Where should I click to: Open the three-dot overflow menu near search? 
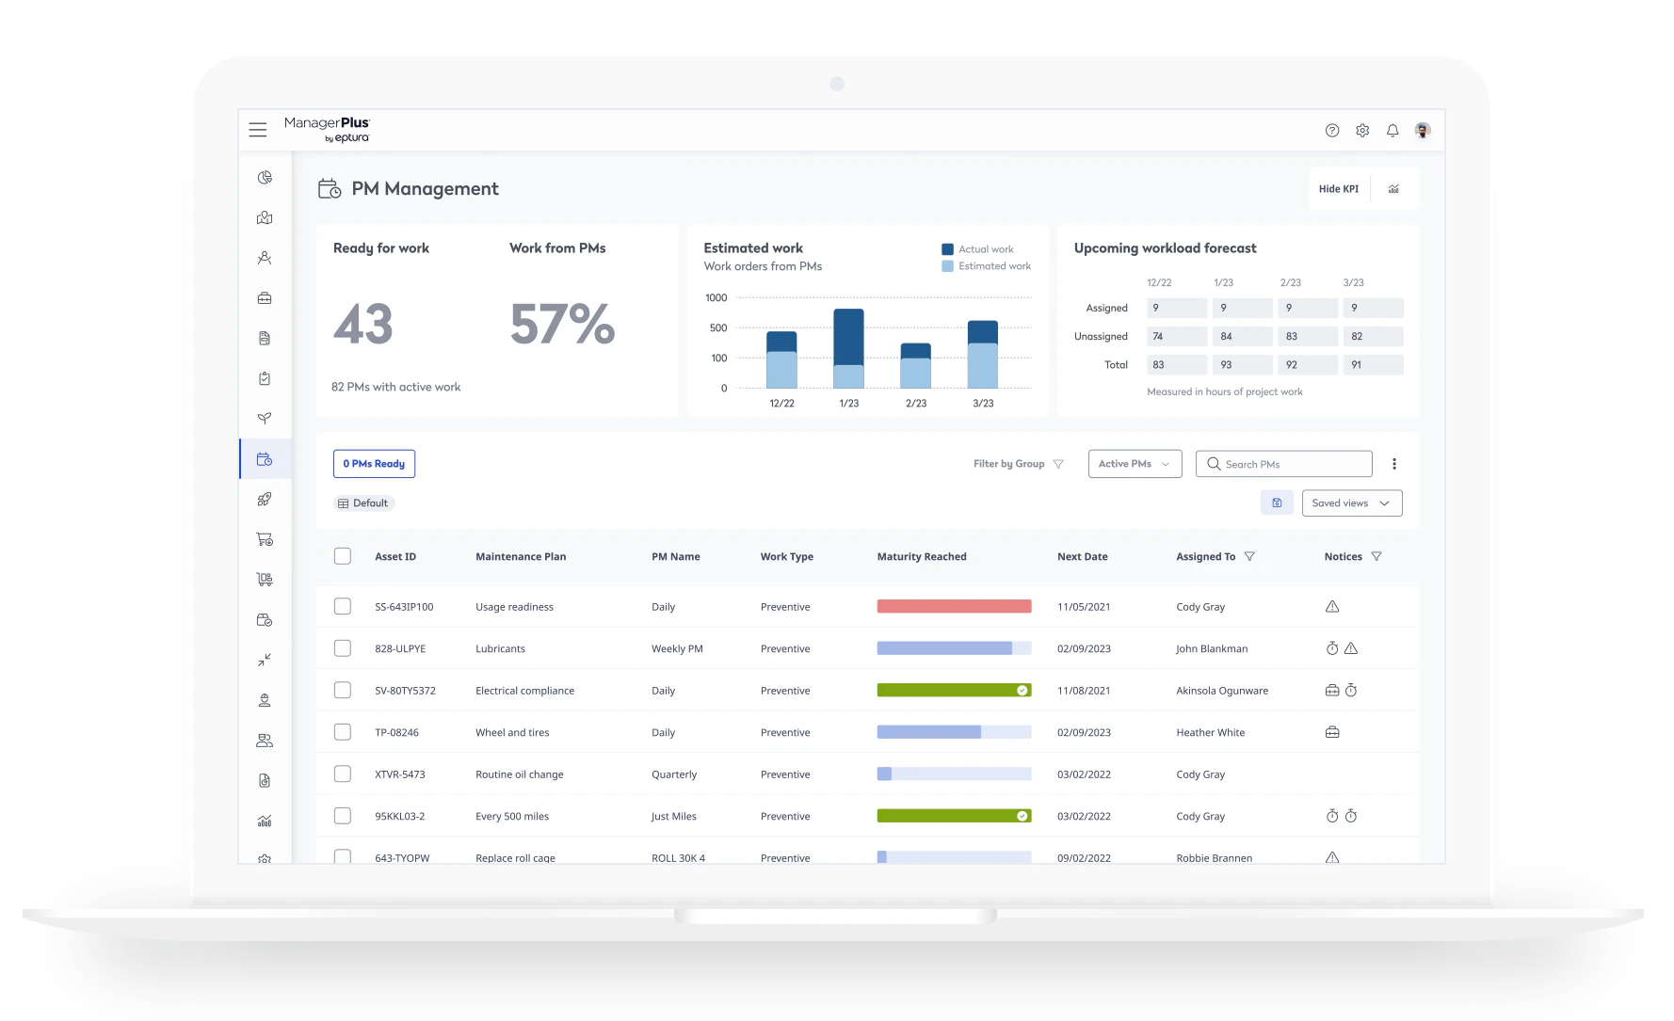(x=1394, y=463)
